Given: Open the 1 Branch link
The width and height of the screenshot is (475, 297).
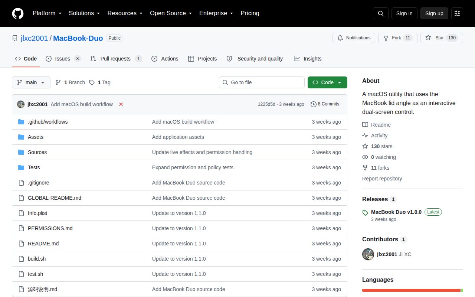Looking at the screenshot, I should tap(70, 82).
